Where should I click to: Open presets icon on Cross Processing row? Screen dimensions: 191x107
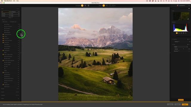(19, 46)
